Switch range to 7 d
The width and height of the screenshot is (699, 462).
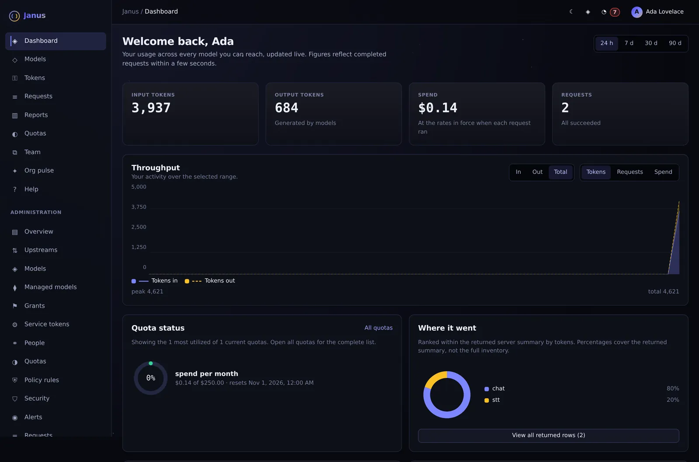[629, 43]
